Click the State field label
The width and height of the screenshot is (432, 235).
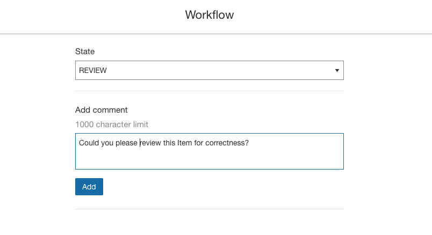coord(85,52)
